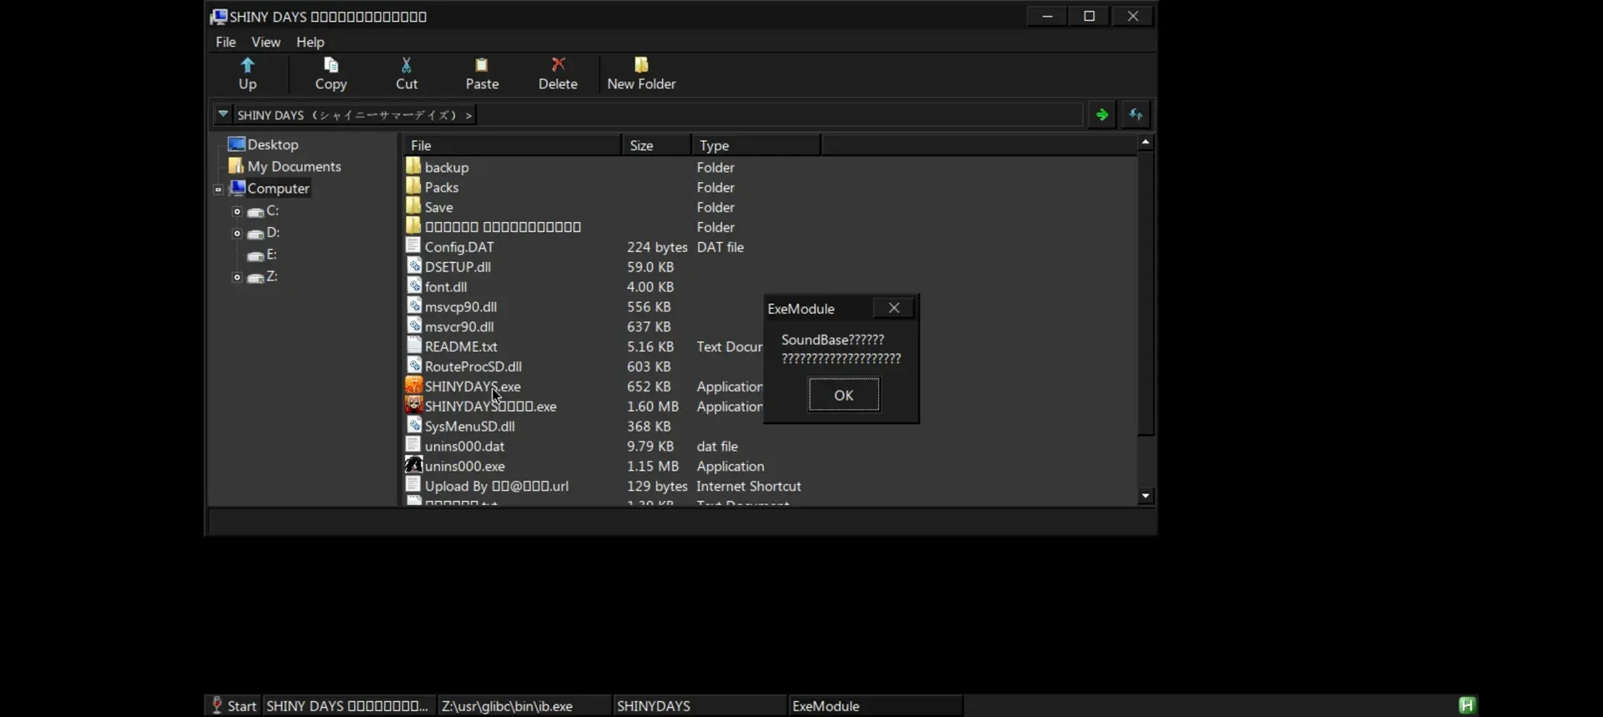Click the file list scroll up arrow
1603x717 pixels.
1145,143
